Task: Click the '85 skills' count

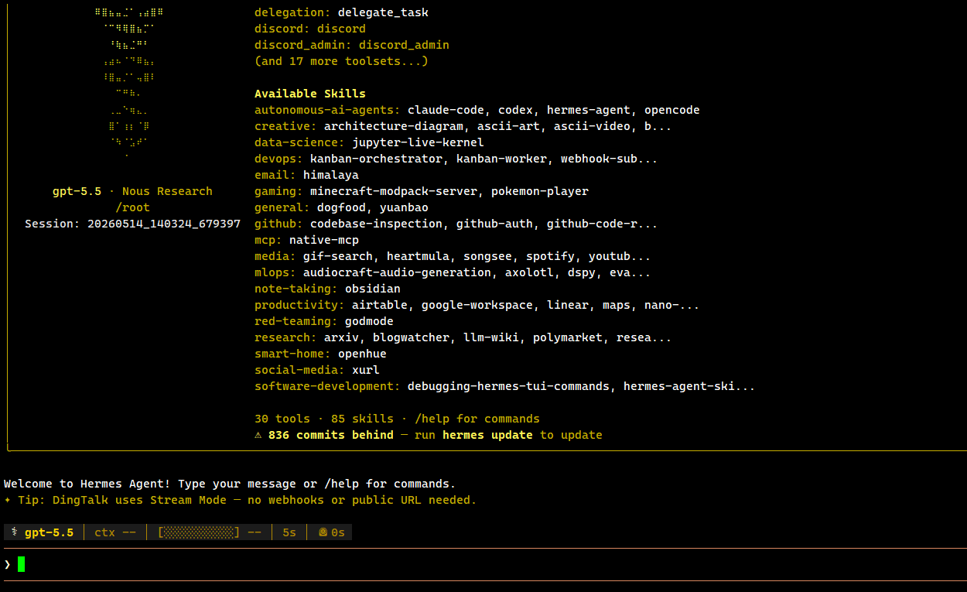Action: click(x=362, y=419)
